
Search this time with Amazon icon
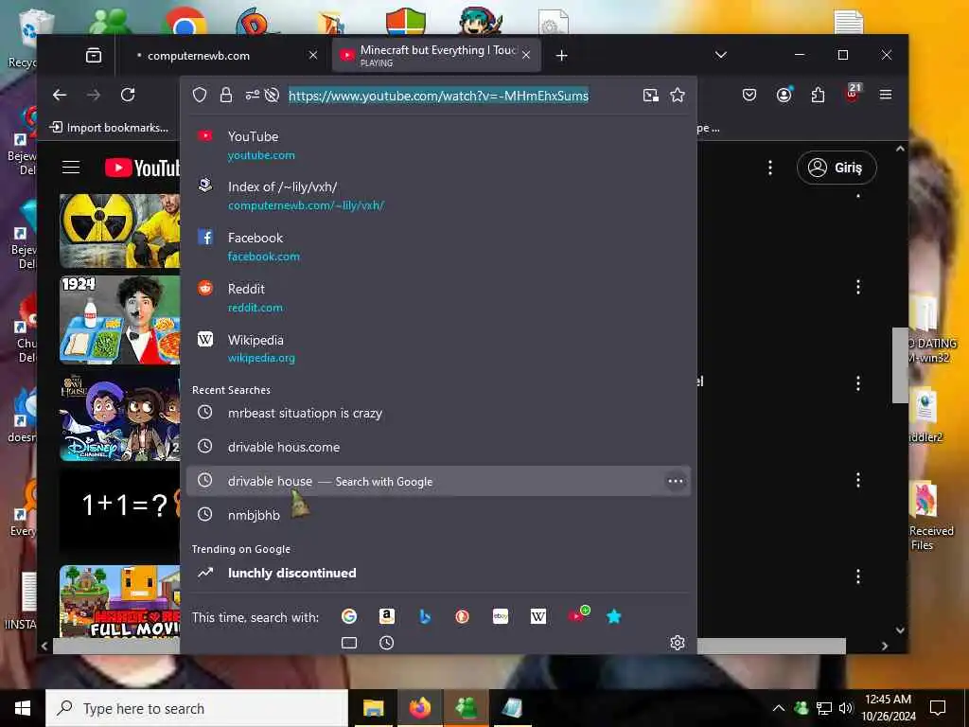pos(387,616)
